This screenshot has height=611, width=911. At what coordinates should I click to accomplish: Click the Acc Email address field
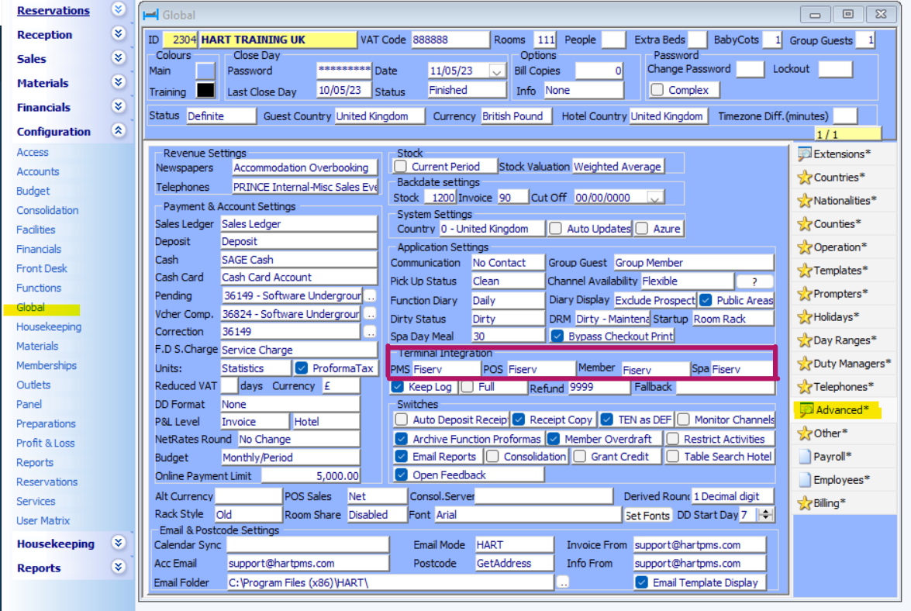point(308,564)
